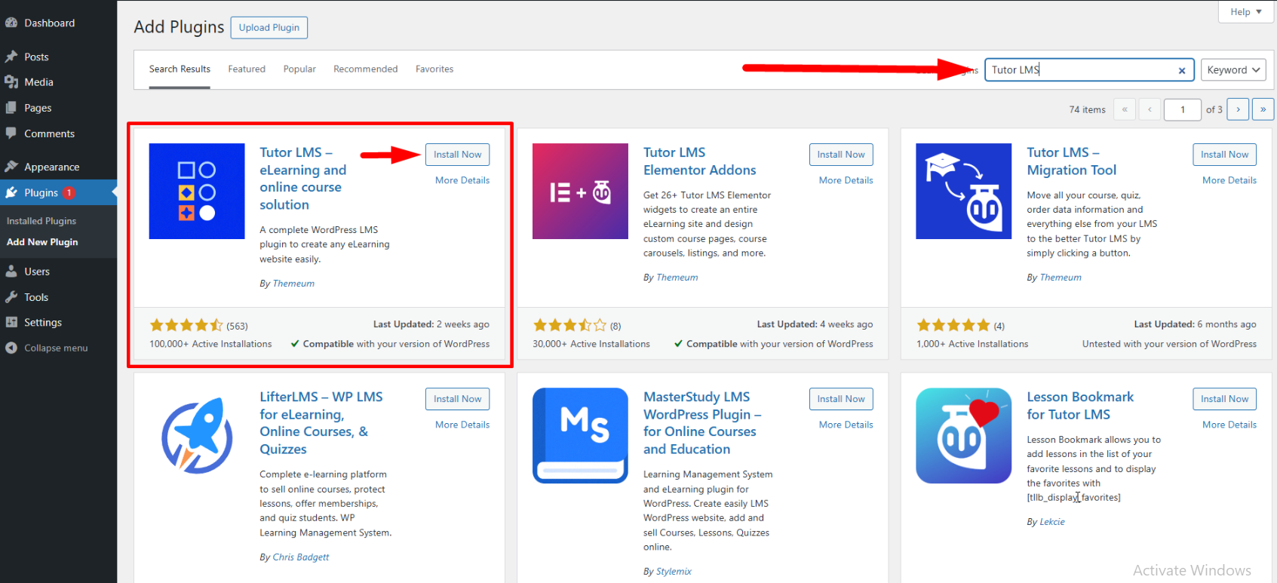Open the Keyword search type dropdown
Viewport: 1277px width, 583px height.
[1233, 70]
